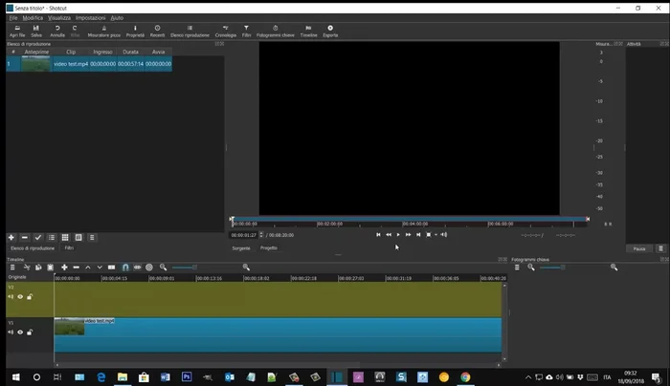670x386 pixels.
Task: Open the File menu
Action: [13, 18]
